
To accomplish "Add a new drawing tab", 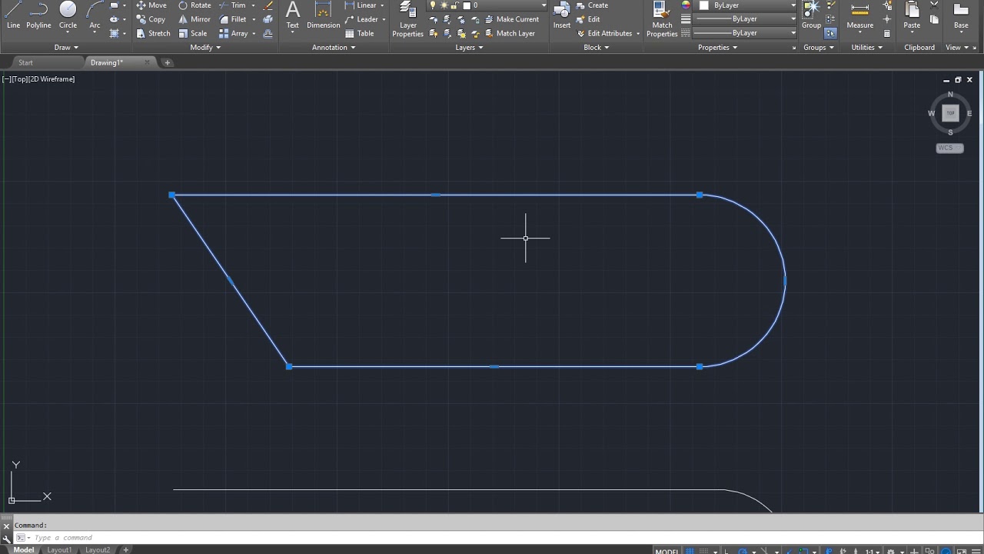I will pos(167,62).
